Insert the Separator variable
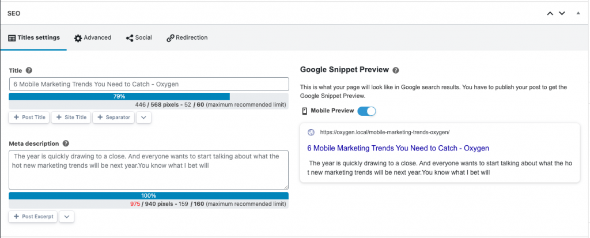Screen dimensions: 590x238 (x=114, y=118)
